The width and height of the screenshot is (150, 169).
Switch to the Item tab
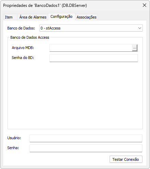click(10, 17)
